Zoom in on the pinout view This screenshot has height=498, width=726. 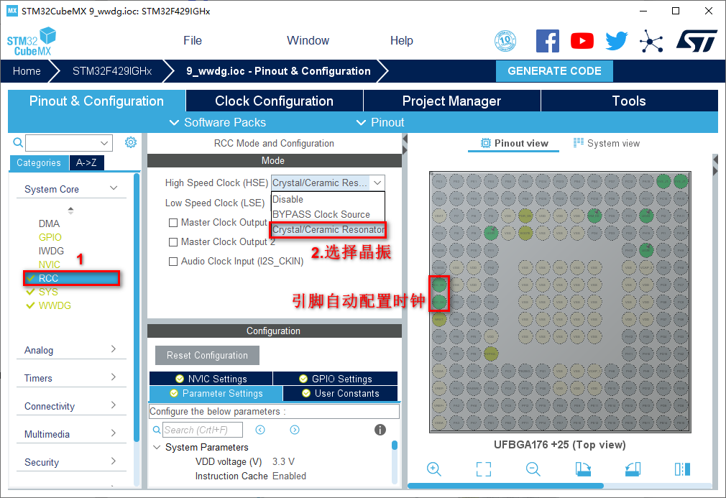pos(433,469)
